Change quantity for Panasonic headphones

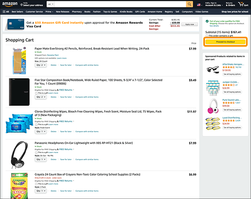[x=41, y=159]
